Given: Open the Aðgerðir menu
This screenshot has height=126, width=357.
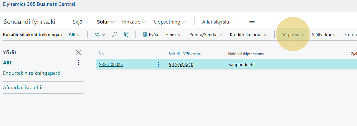Looking at the screenshot, I should [x=293, y=35].
